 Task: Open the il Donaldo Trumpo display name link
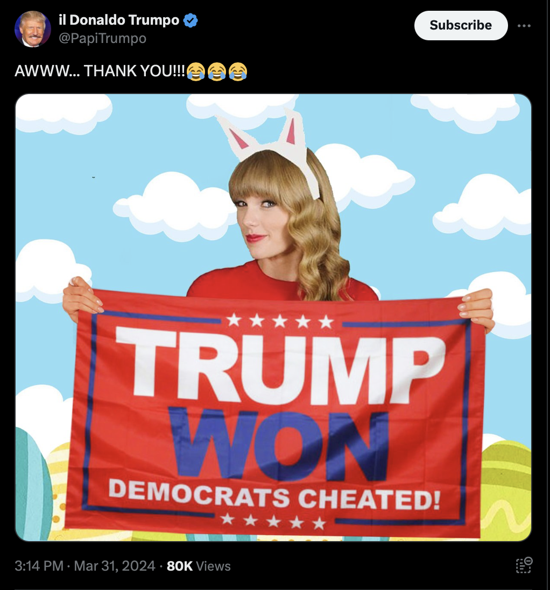pos(119,20)
